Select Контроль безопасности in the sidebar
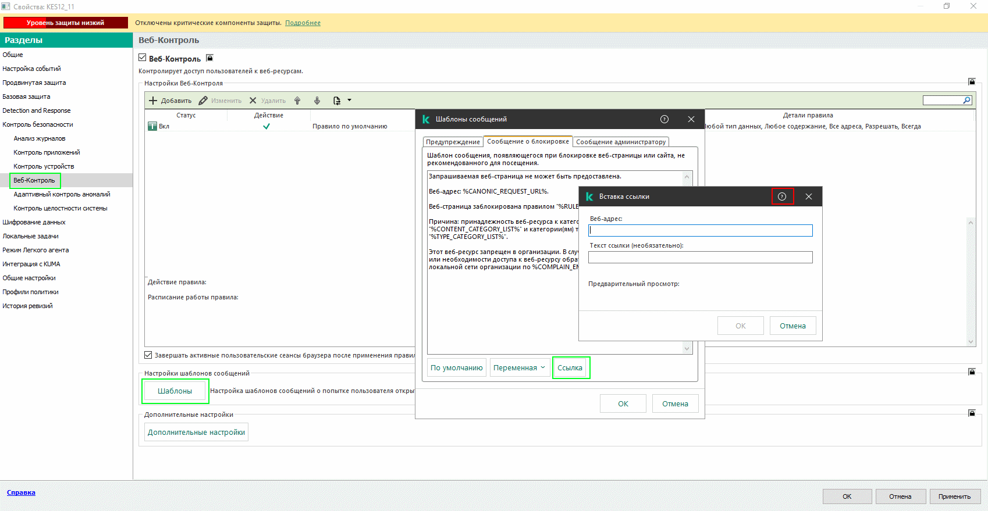Screen dimensions: 988x511 click(38, 124)
